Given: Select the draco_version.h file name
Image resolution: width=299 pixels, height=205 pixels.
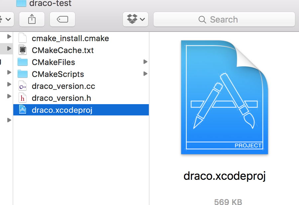Looking at the screenshot, I should point(61,98).
